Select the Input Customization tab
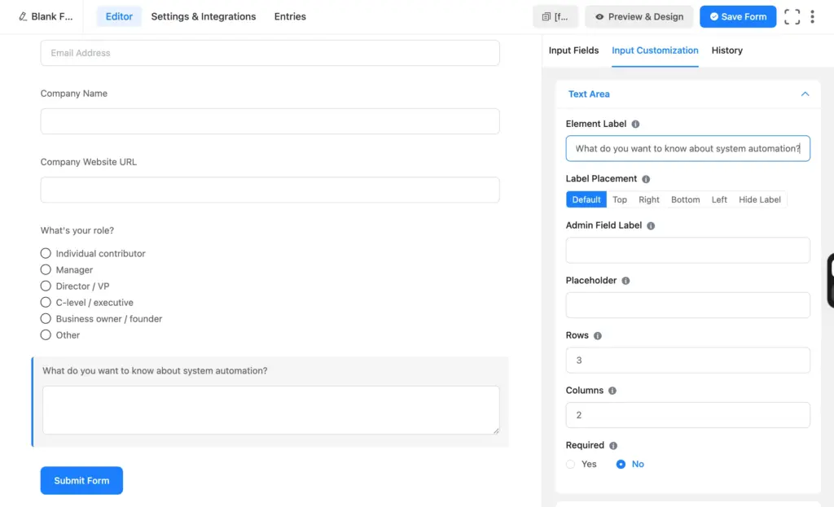The height and width of the screenshot is (507, 834). pos(655,50)
